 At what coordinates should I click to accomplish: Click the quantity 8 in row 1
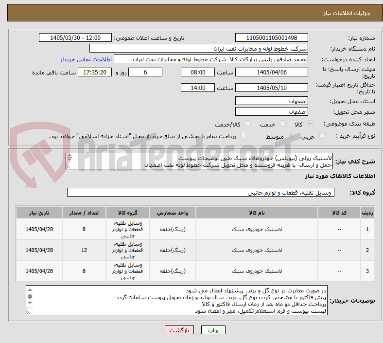click(x=84, y=229)
